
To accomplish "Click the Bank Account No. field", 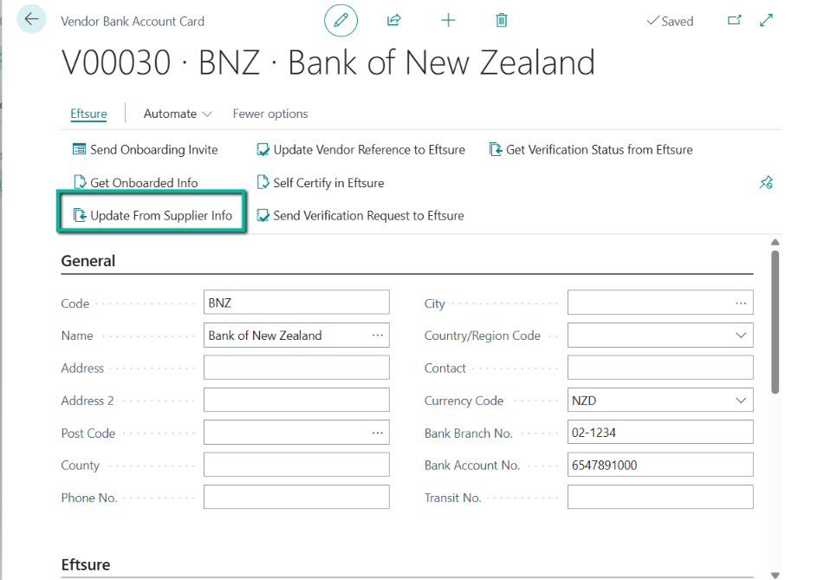I will [660, 465].
